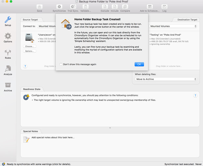Open destination Mounted Volumes dropdown
The height and width of the screenshot is (166, 203).
[173, 26]
